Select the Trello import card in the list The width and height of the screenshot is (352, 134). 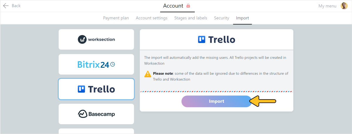click(96, 89)
